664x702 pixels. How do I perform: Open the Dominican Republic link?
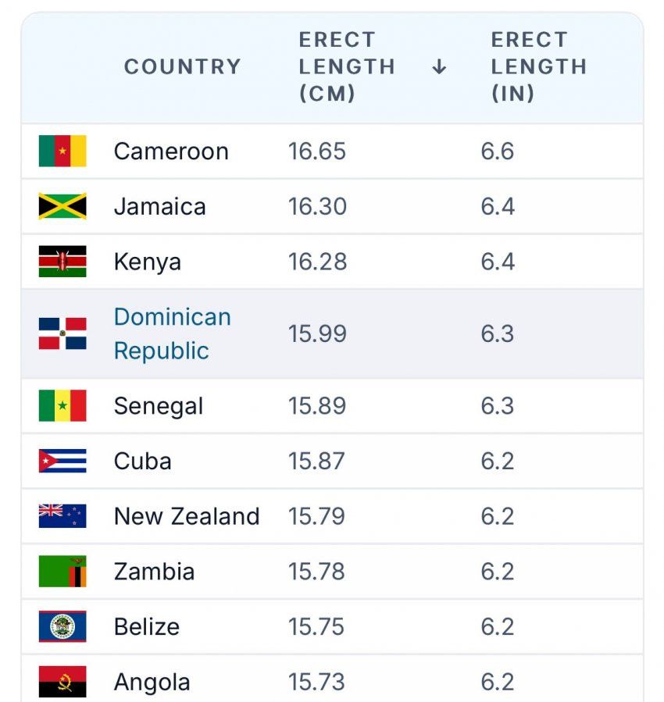coord(172,333)
